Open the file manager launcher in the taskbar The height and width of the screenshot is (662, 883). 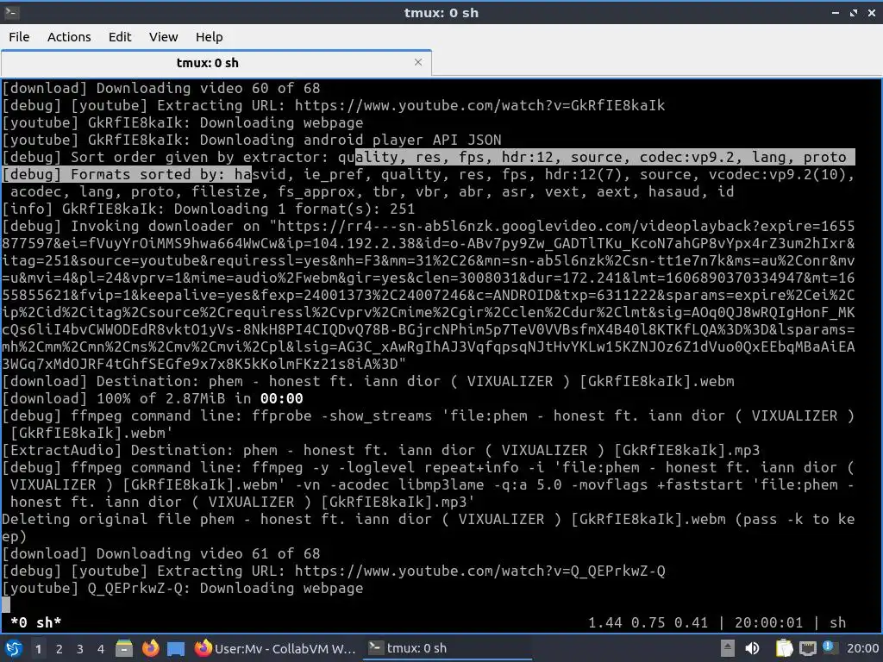(x=123, y=648)
